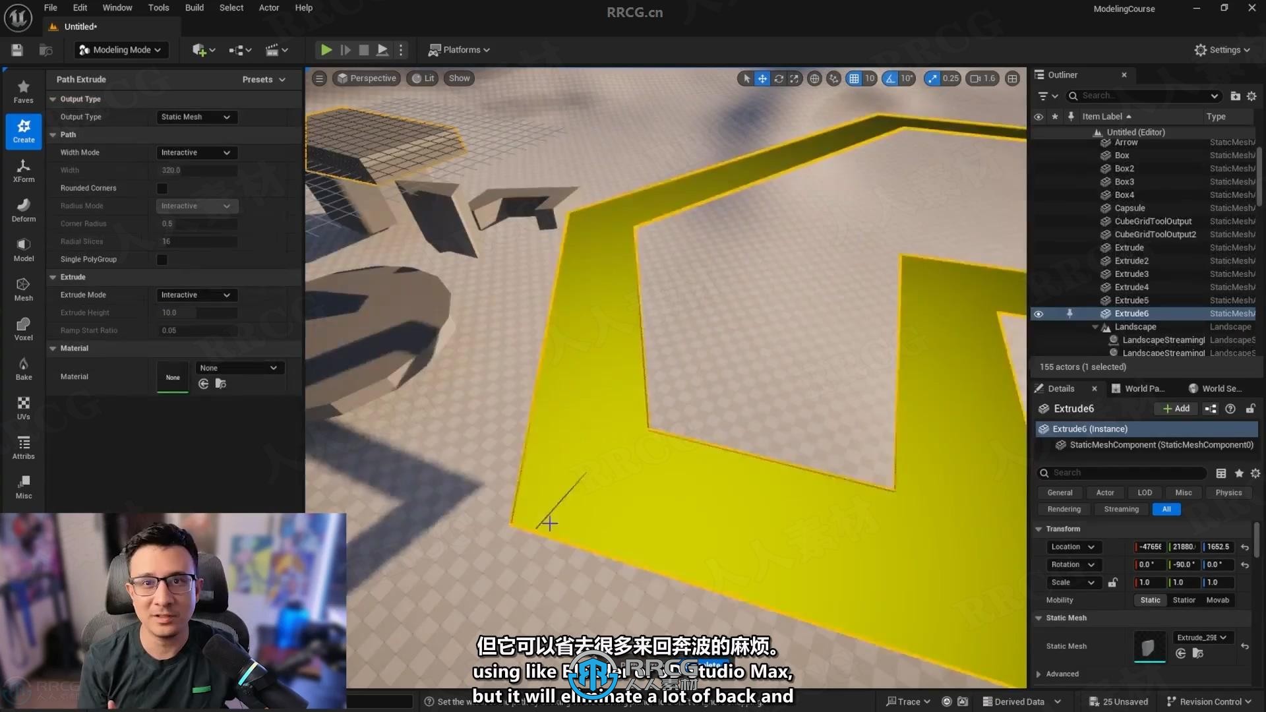Viewport: 1266px width, 712px height.
Task: Open the Presets dropdown
Action: [x=264, y=79]
